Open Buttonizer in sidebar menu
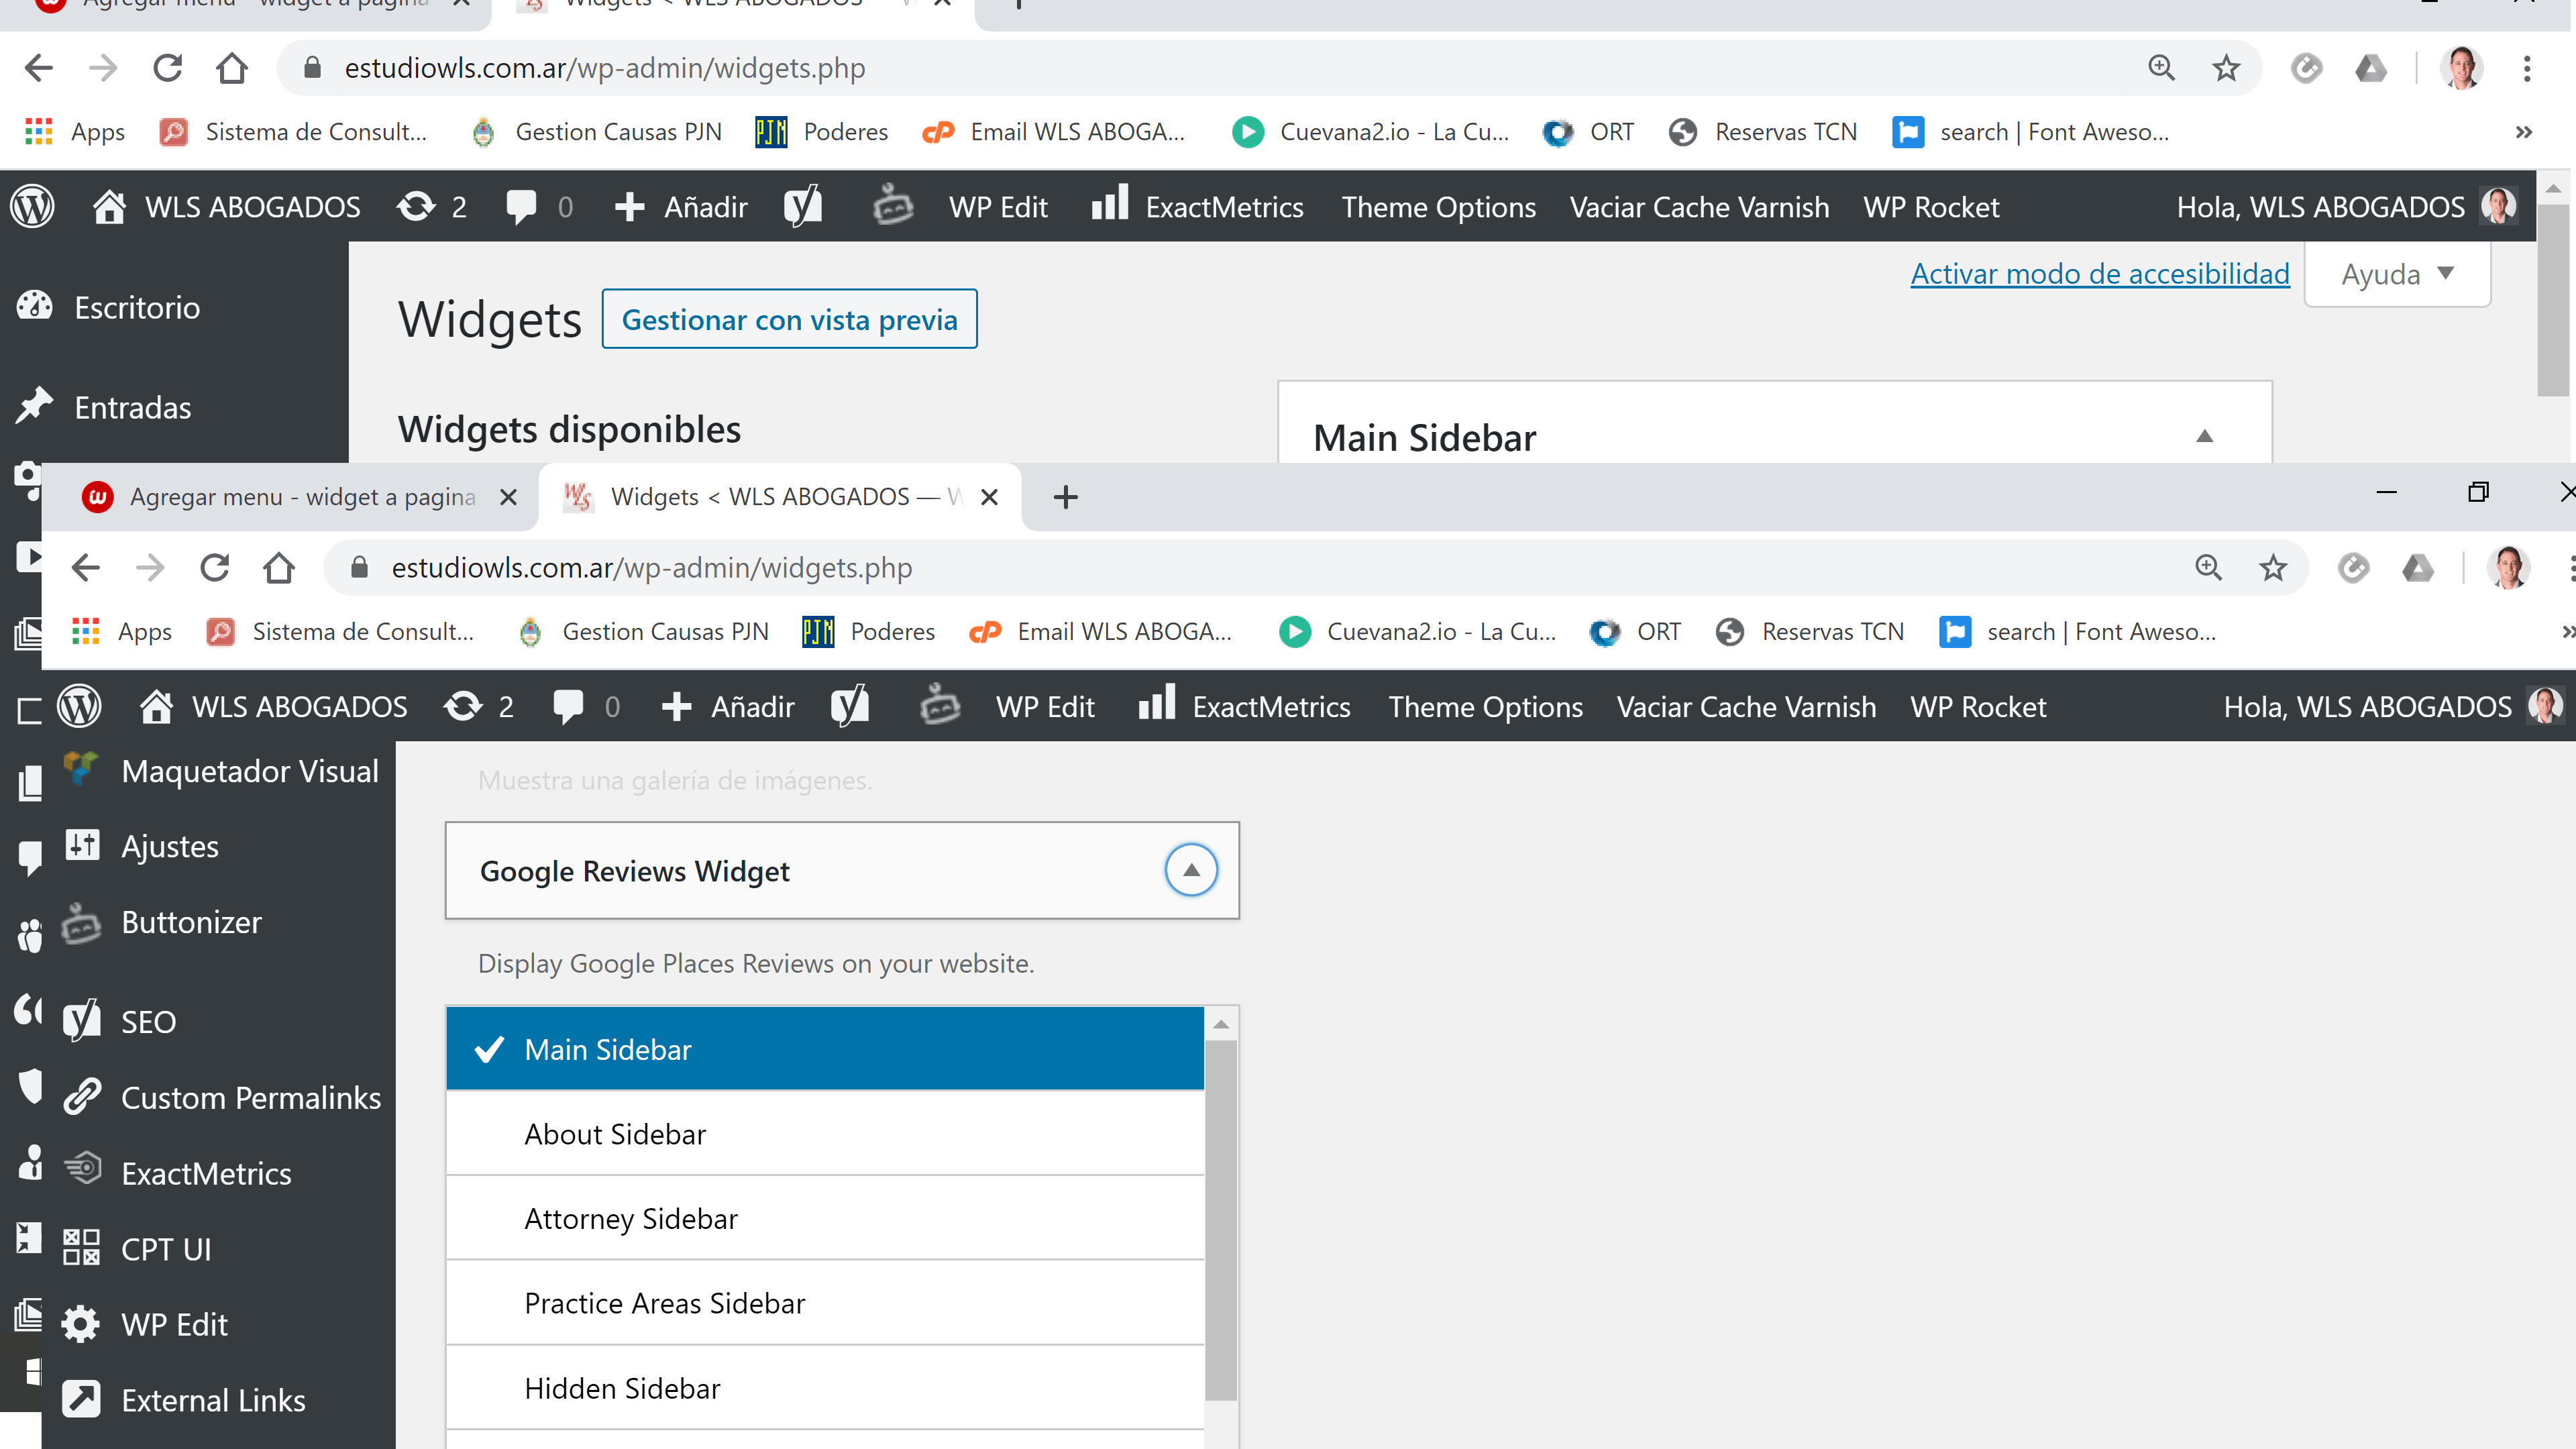Image resolution: width=2576 pixels, height=1449 pixels. coord(162,922)
